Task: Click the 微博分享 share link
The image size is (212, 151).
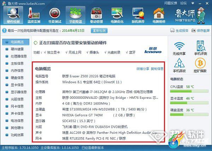Action: tap(143, 69)
